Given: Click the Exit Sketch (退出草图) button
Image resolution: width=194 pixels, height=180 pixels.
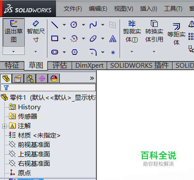Looking at the screenshot, I should pos(14,32).
